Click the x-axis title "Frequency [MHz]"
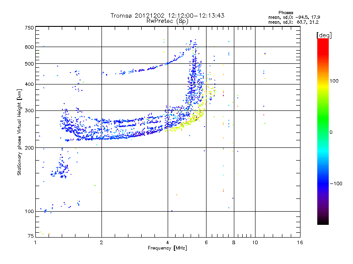The image size is (353, 264). (x=167, y=248)
